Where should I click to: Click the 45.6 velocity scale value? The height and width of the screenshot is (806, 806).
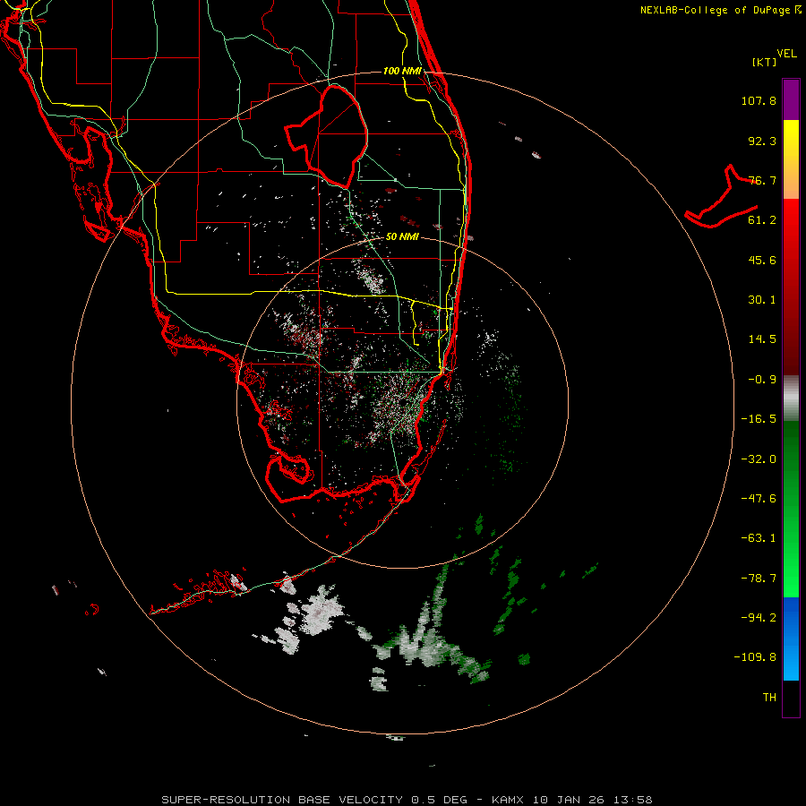coord(762,260)
